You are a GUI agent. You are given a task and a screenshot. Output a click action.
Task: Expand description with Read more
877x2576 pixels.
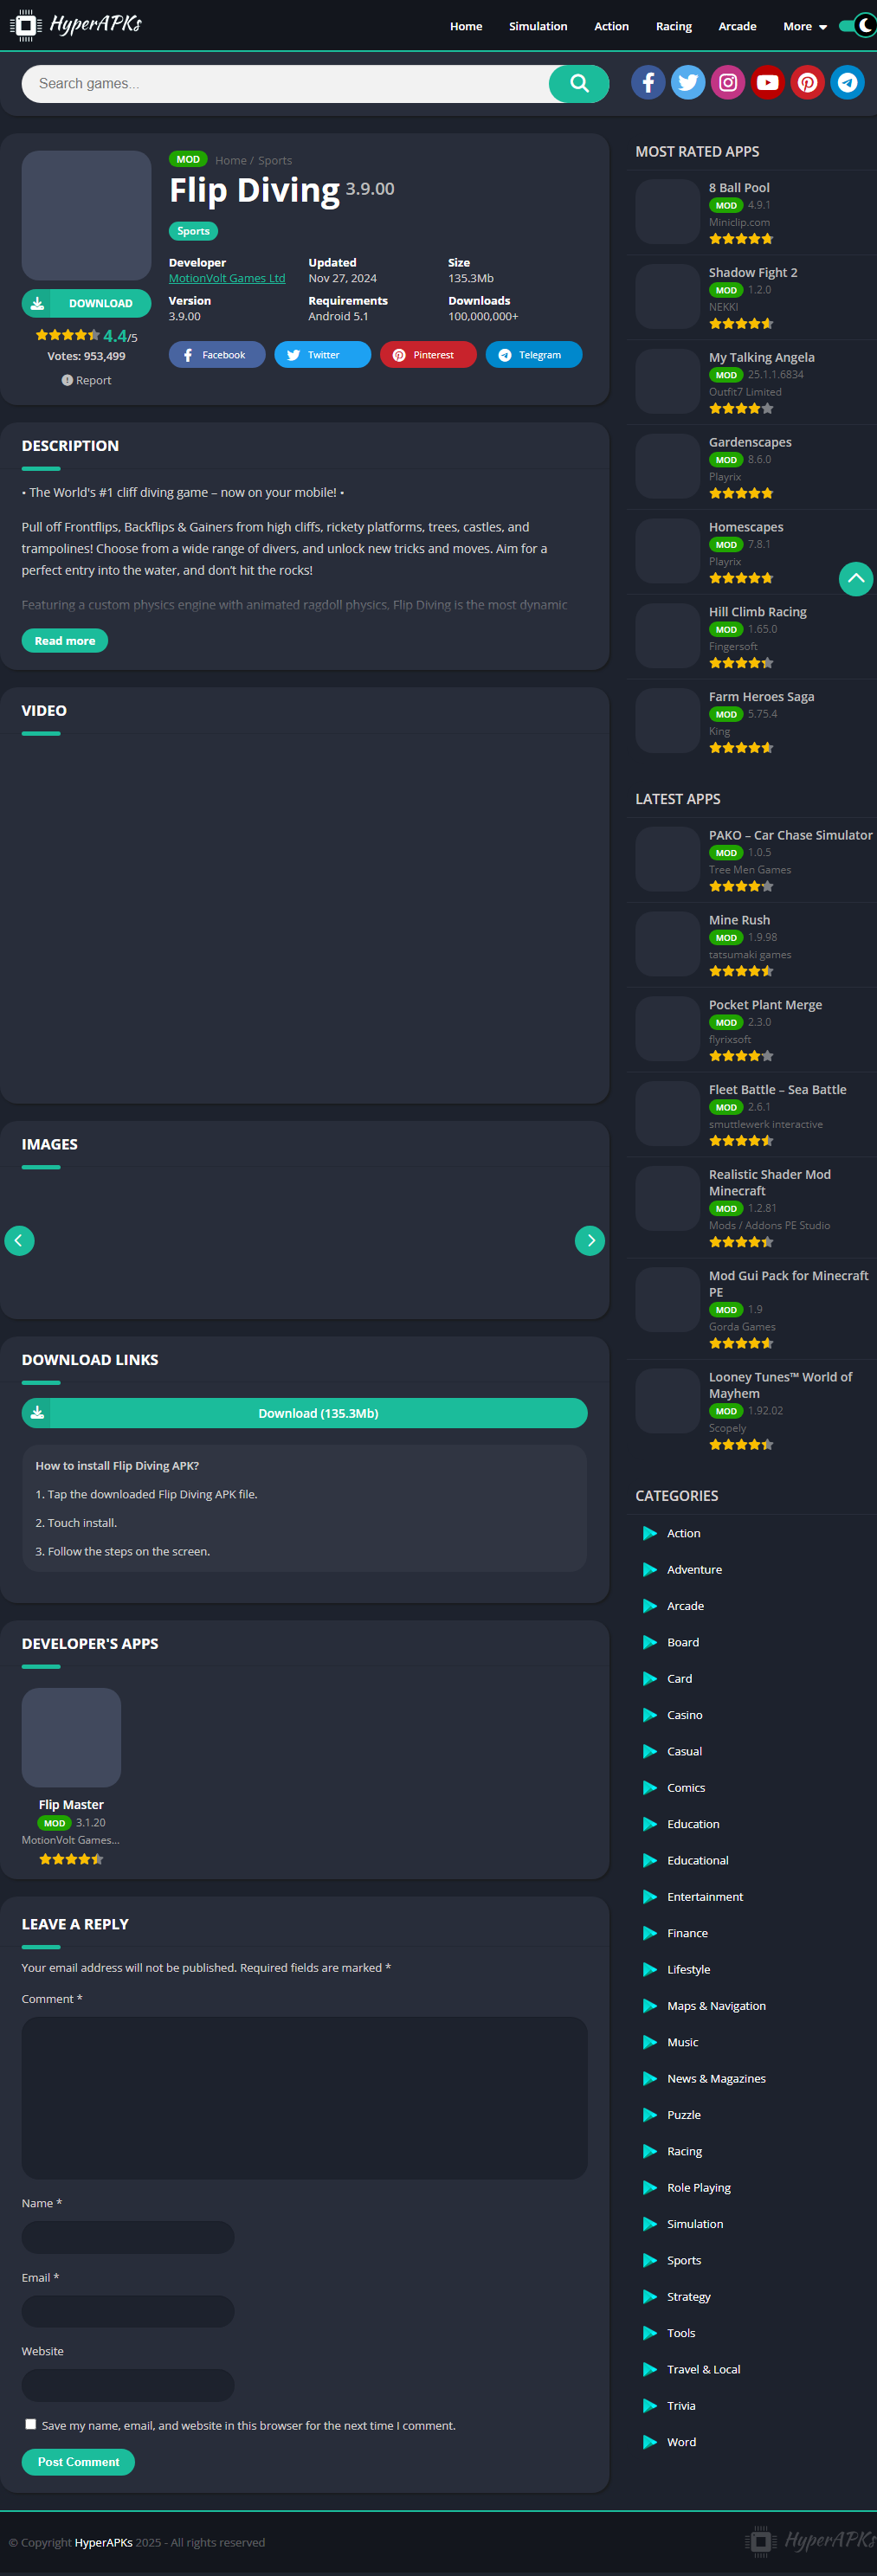(65, 641)
